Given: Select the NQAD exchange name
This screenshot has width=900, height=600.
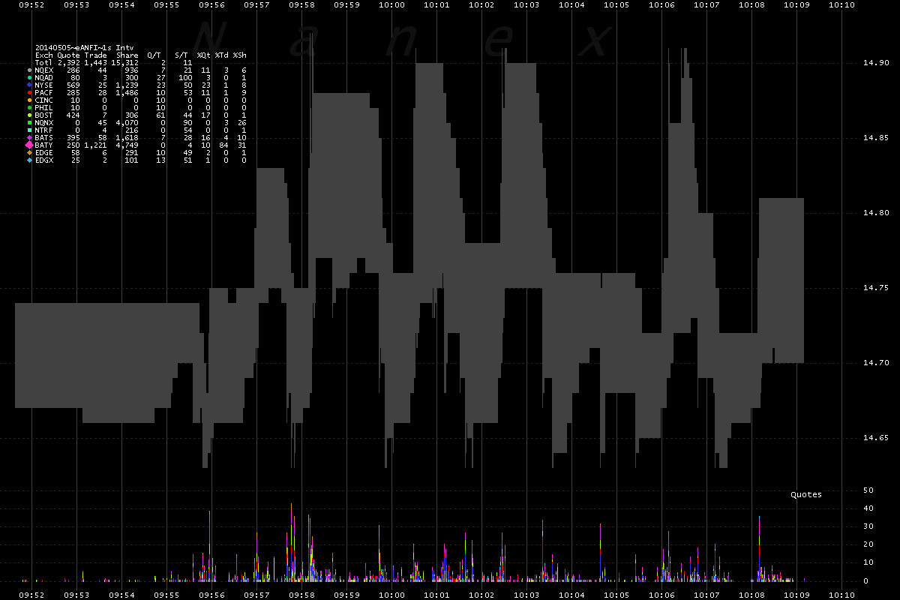Looking at the screenshot, I should coord(44,77).
